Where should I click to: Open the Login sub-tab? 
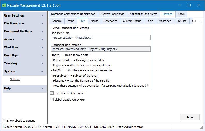pyautogui.click(x=150, y=21)
